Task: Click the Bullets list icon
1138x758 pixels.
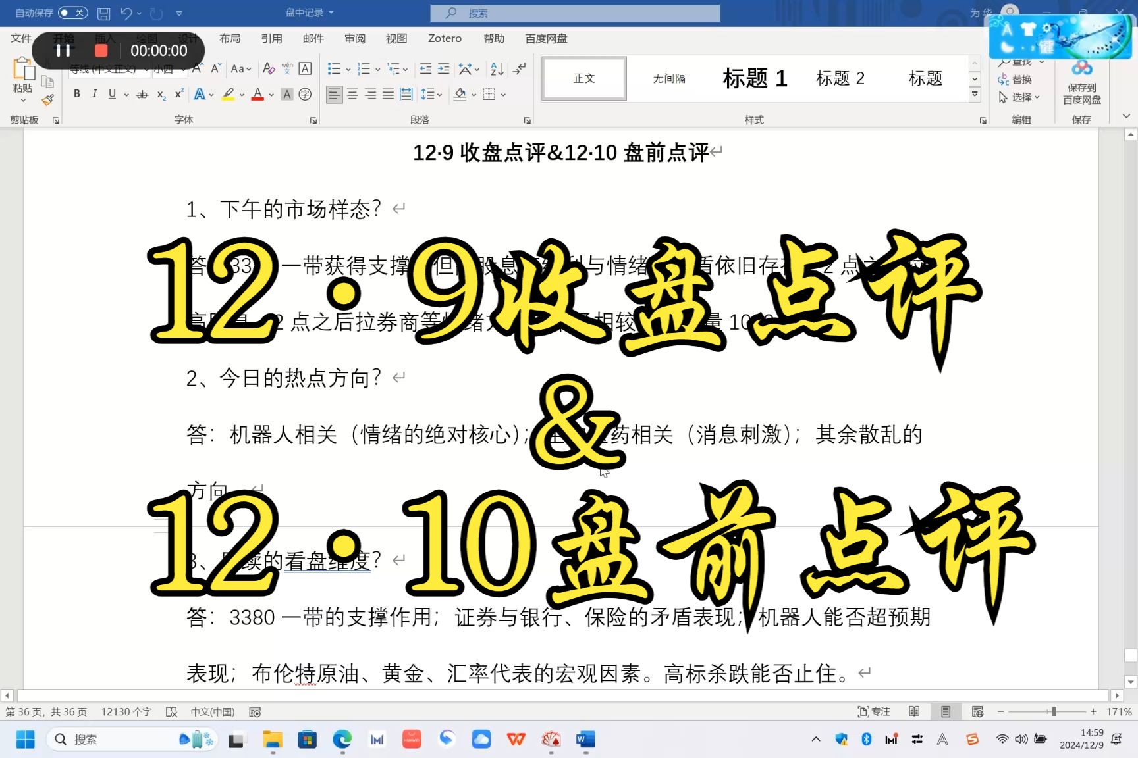Action: pos(334,68)
